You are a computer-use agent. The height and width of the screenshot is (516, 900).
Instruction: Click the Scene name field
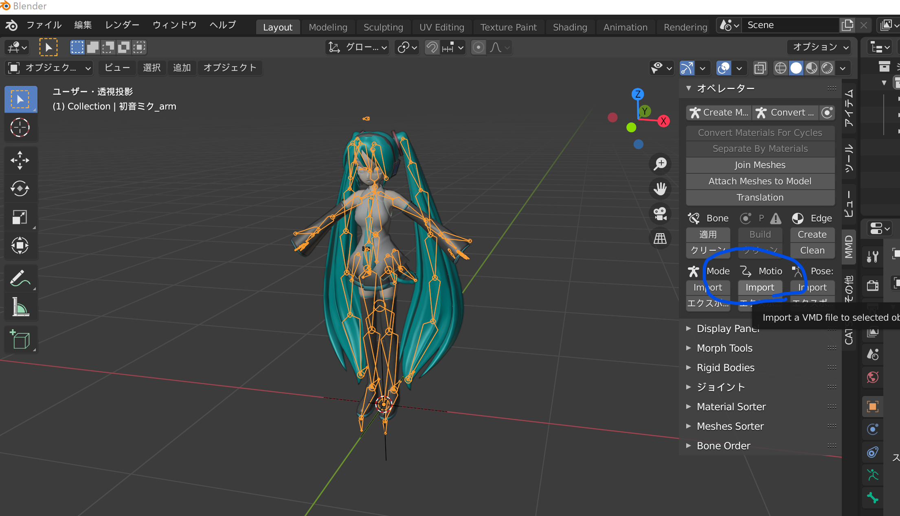(x=790, y=25)
